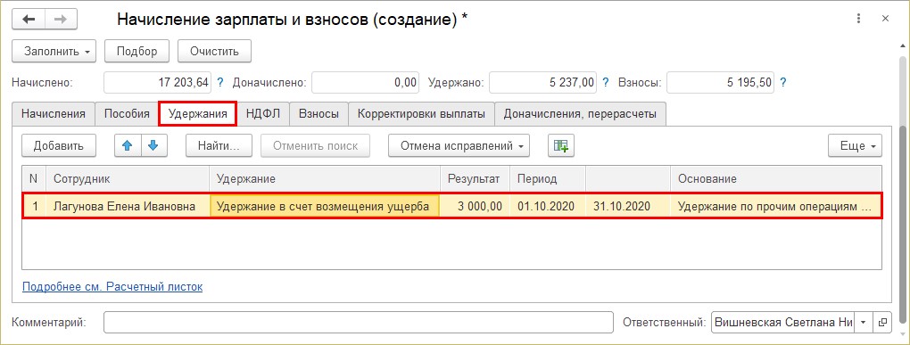This screenshot has width=910, height=345.
Task: Open the Подробнее см. Расчетный листок link
Action: (112, 286)
